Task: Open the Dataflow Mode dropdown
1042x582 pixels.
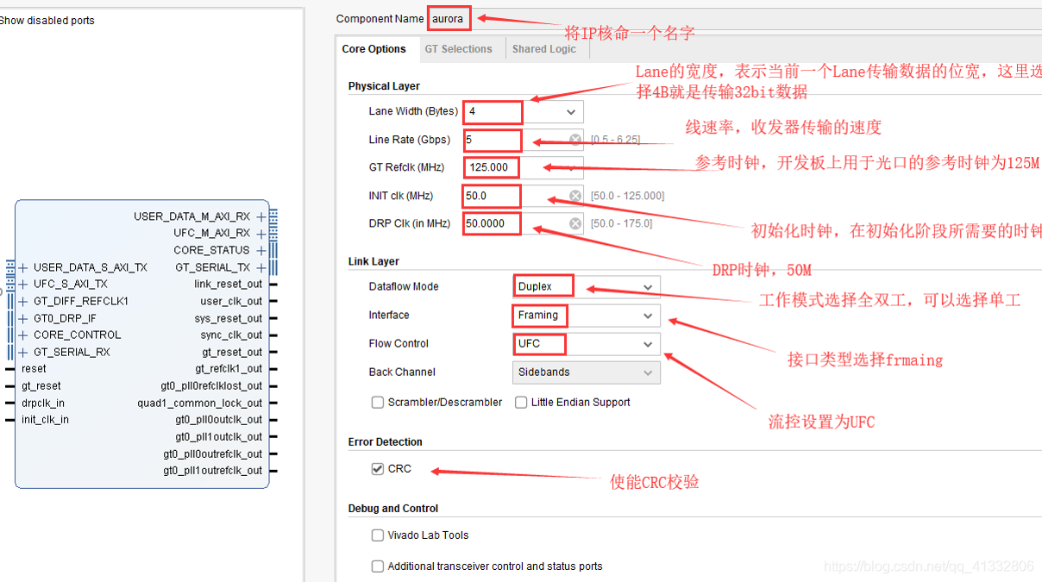Action: (648, 287)
